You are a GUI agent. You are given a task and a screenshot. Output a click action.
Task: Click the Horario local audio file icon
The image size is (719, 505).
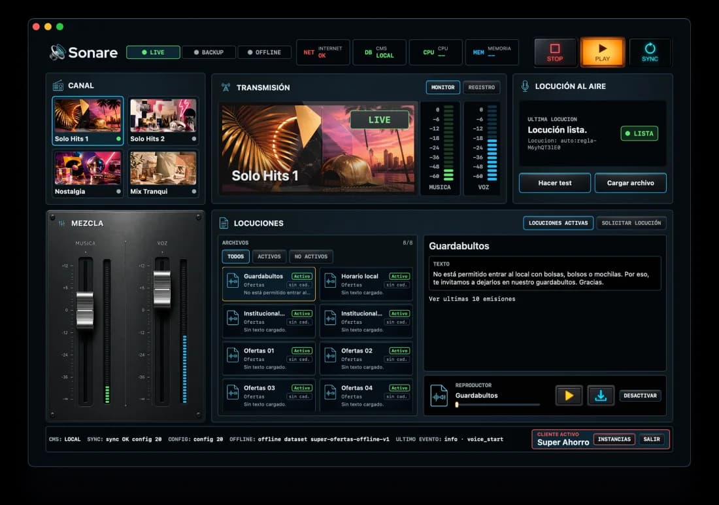pos(330,279)
